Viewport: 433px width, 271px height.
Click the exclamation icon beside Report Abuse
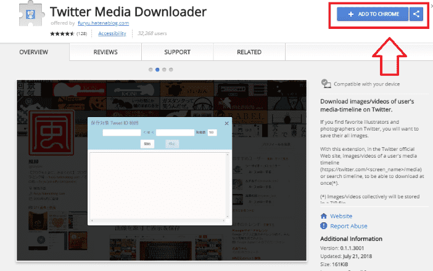tap(324, 226)
